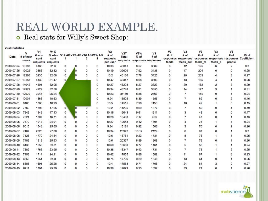Click the requests per user value 10.74

pyautogui.click(x=110, y=159)
